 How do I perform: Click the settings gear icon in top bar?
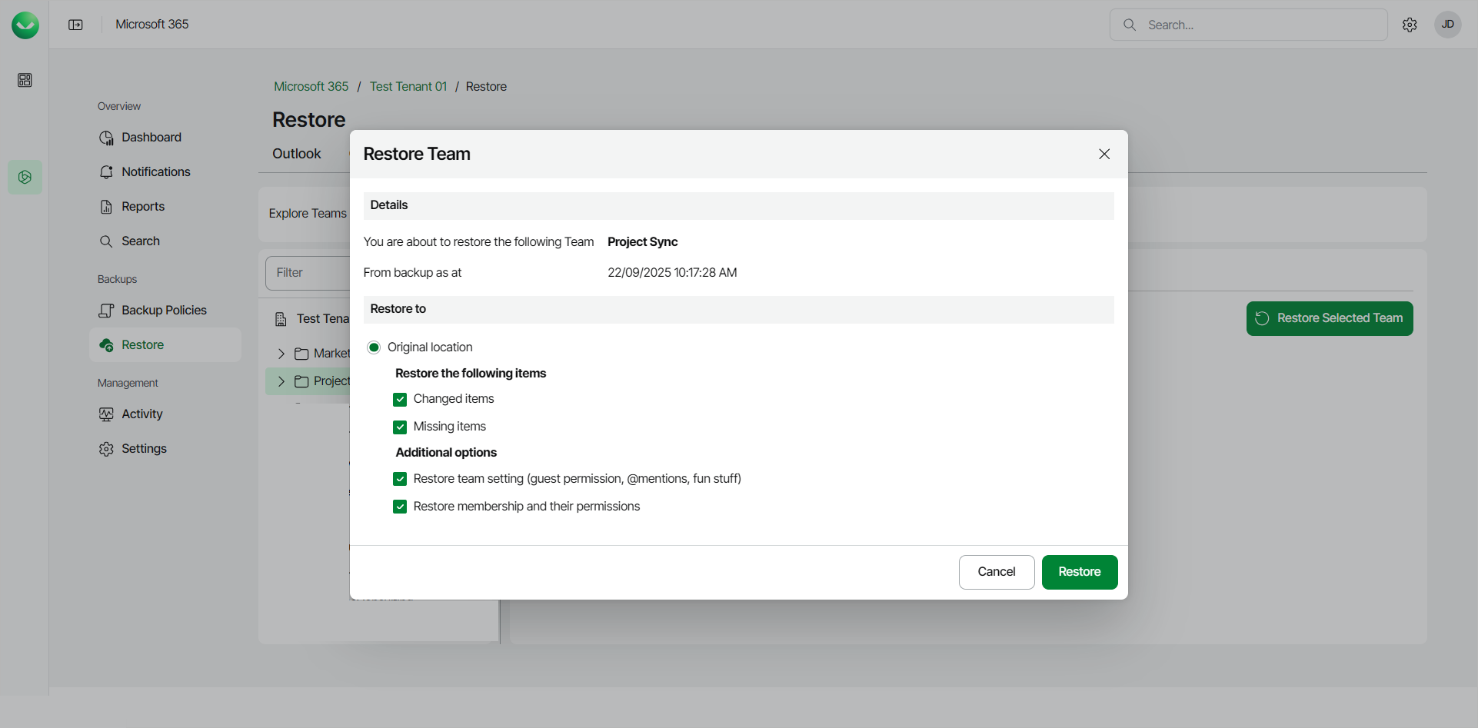point(1410,25)
